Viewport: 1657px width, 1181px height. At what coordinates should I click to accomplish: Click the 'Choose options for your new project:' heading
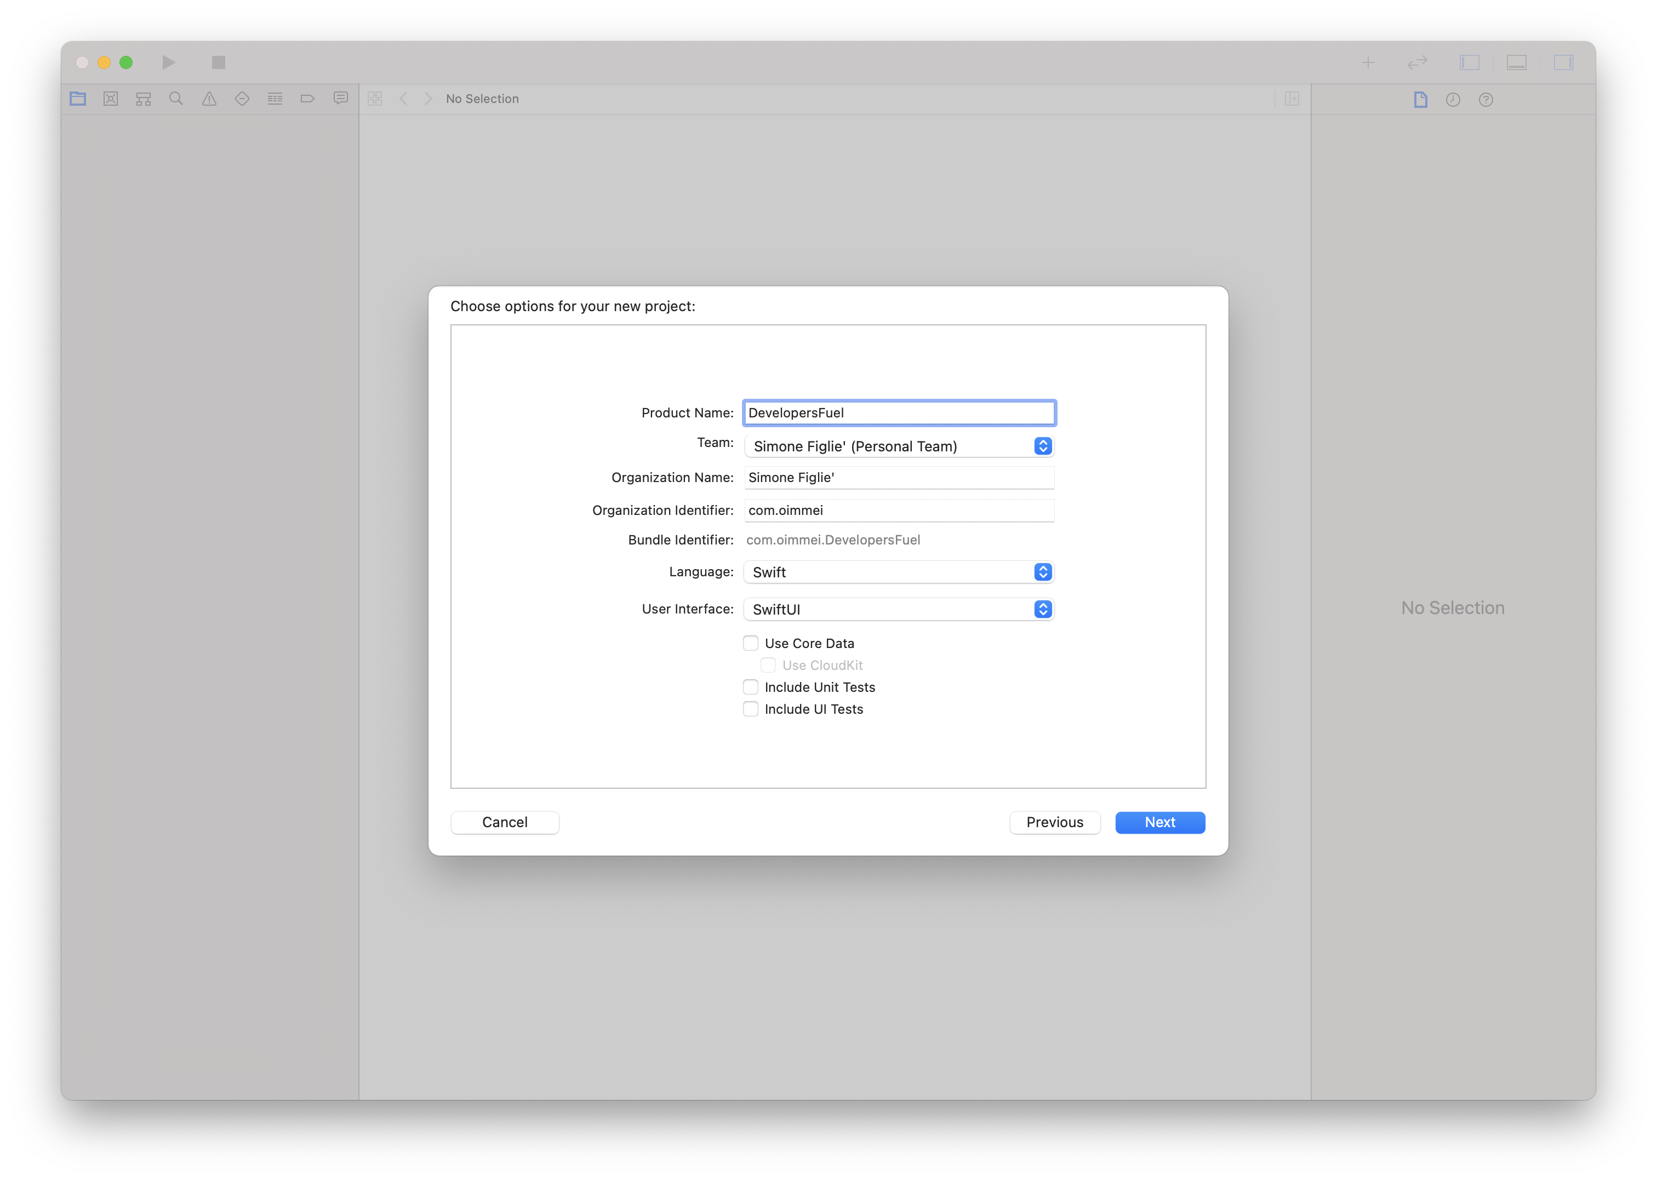tap(573, 306)
